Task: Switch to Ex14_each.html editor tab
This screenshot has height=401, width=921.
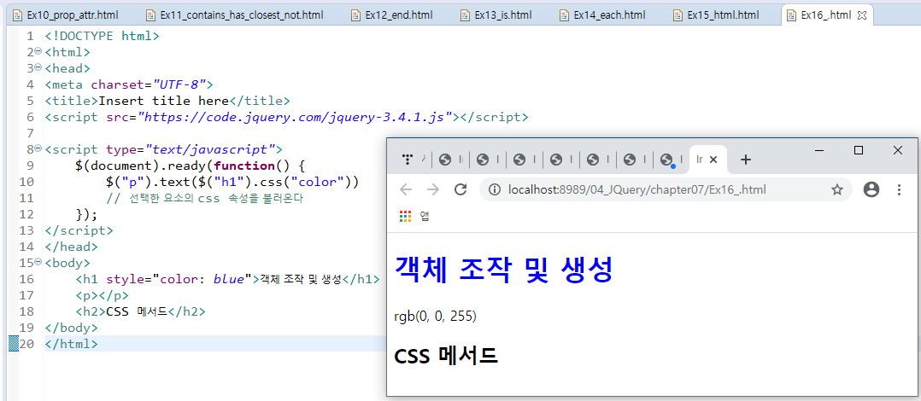Action: [609, 15]
